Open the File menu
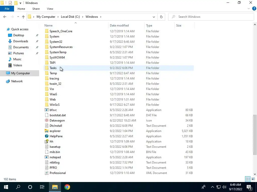The height and width of the screenshot is (192, 257). [7, 9]
